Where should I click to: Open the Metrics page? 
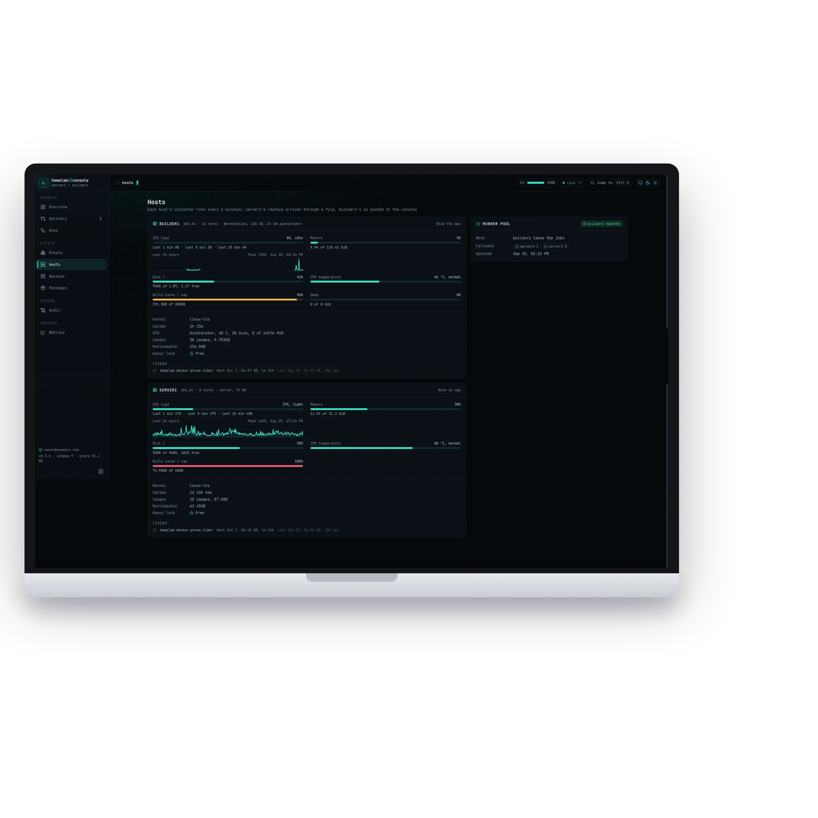(x=72, y=333)
